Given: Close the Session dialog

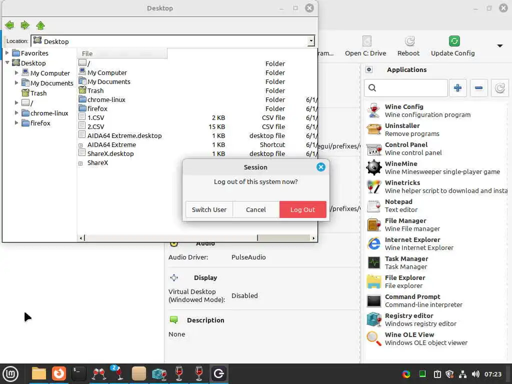Looking at the screenshot, I should point(320,167).
